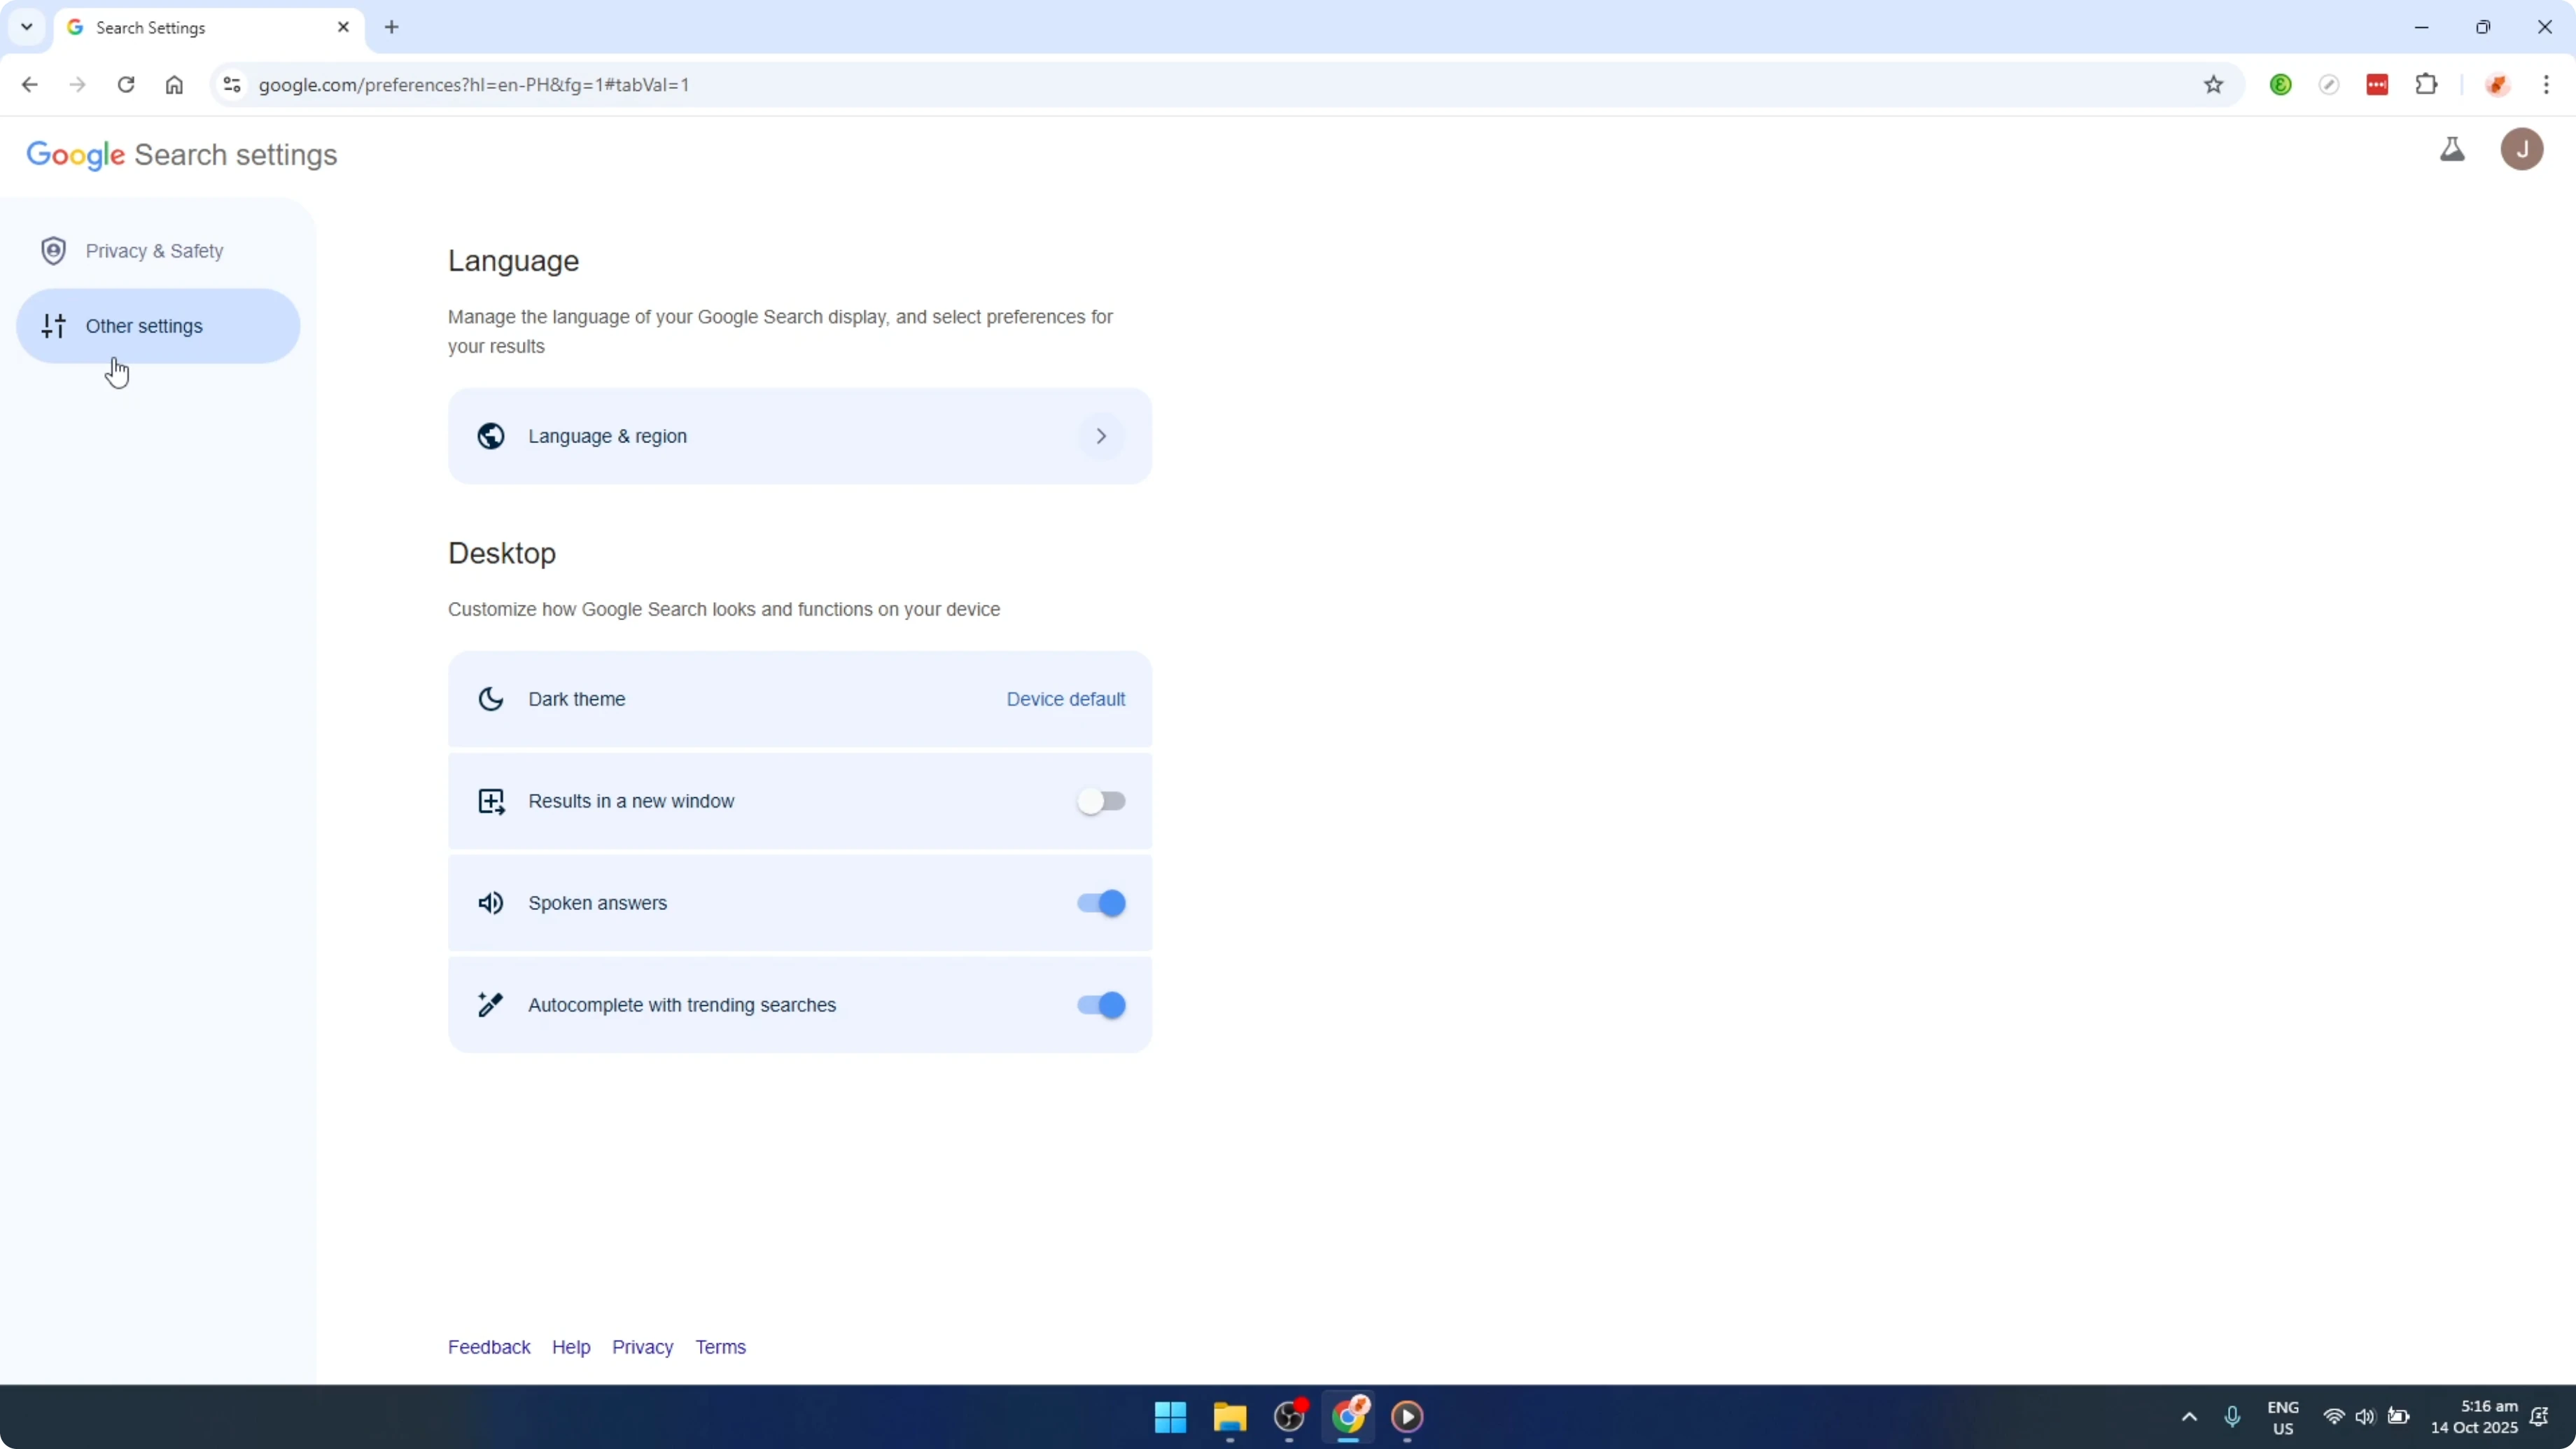This screenshot has height=1449, width=2576.
Task: Click the Privacy & Safety shield icon
Action: point(54,250)
